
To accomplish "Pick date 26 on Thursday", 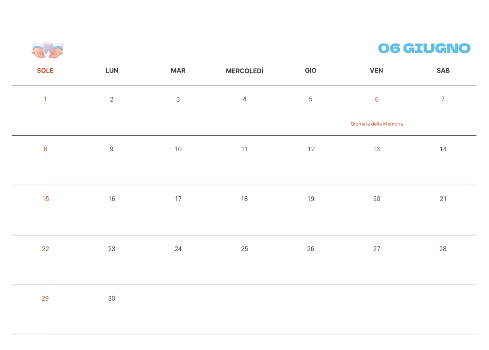I will 311,249.
